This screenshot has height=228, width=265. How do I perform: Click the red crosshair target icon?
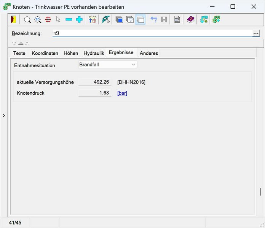48,19
